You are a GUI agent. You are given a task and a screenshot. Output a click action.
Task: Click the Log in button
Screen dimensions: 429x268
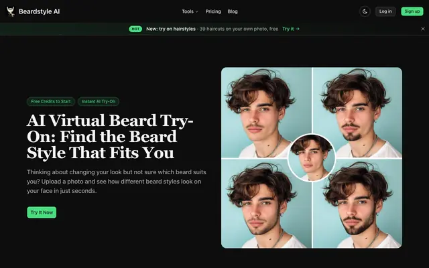(385, 11)
